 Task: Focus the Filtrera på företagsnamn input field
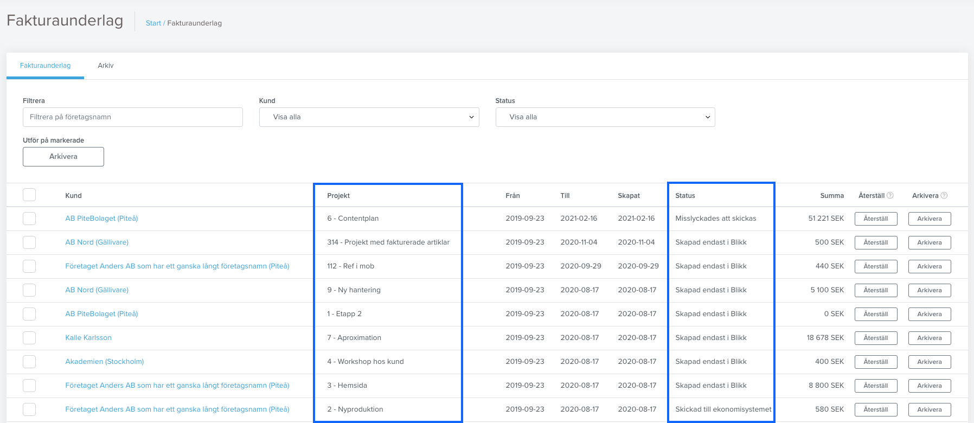tap(133, 117)
